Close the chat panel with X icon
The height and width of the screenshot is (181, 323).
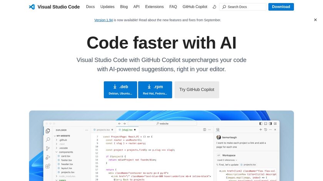[275, 130]
